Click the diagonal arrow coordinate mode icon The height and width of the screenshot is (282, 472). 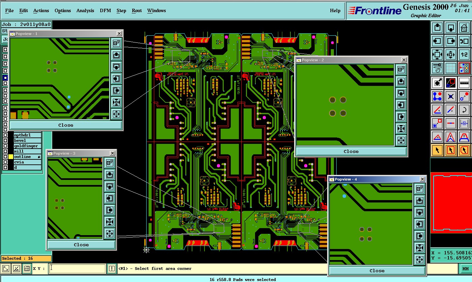pos(5,269)
